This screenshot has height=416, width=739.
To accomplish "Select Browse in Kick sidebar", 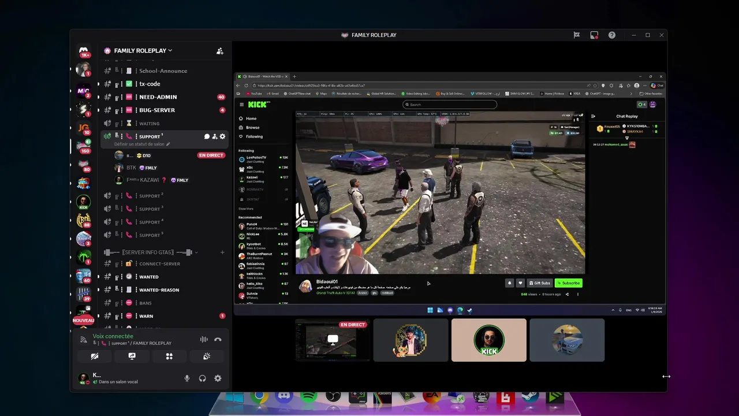I will [x=252, y=128].
